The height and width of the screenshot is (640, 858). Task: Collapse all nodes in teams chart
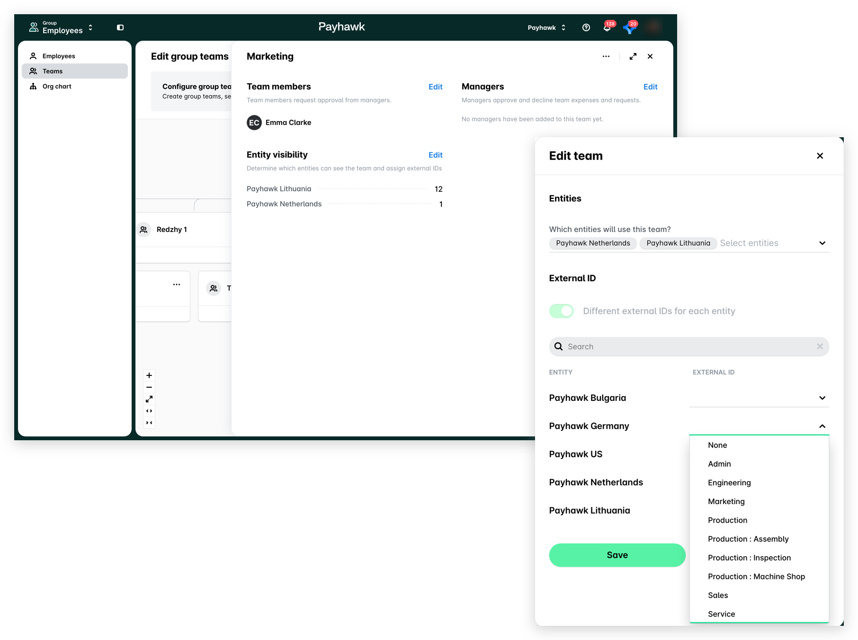[149, 423]
